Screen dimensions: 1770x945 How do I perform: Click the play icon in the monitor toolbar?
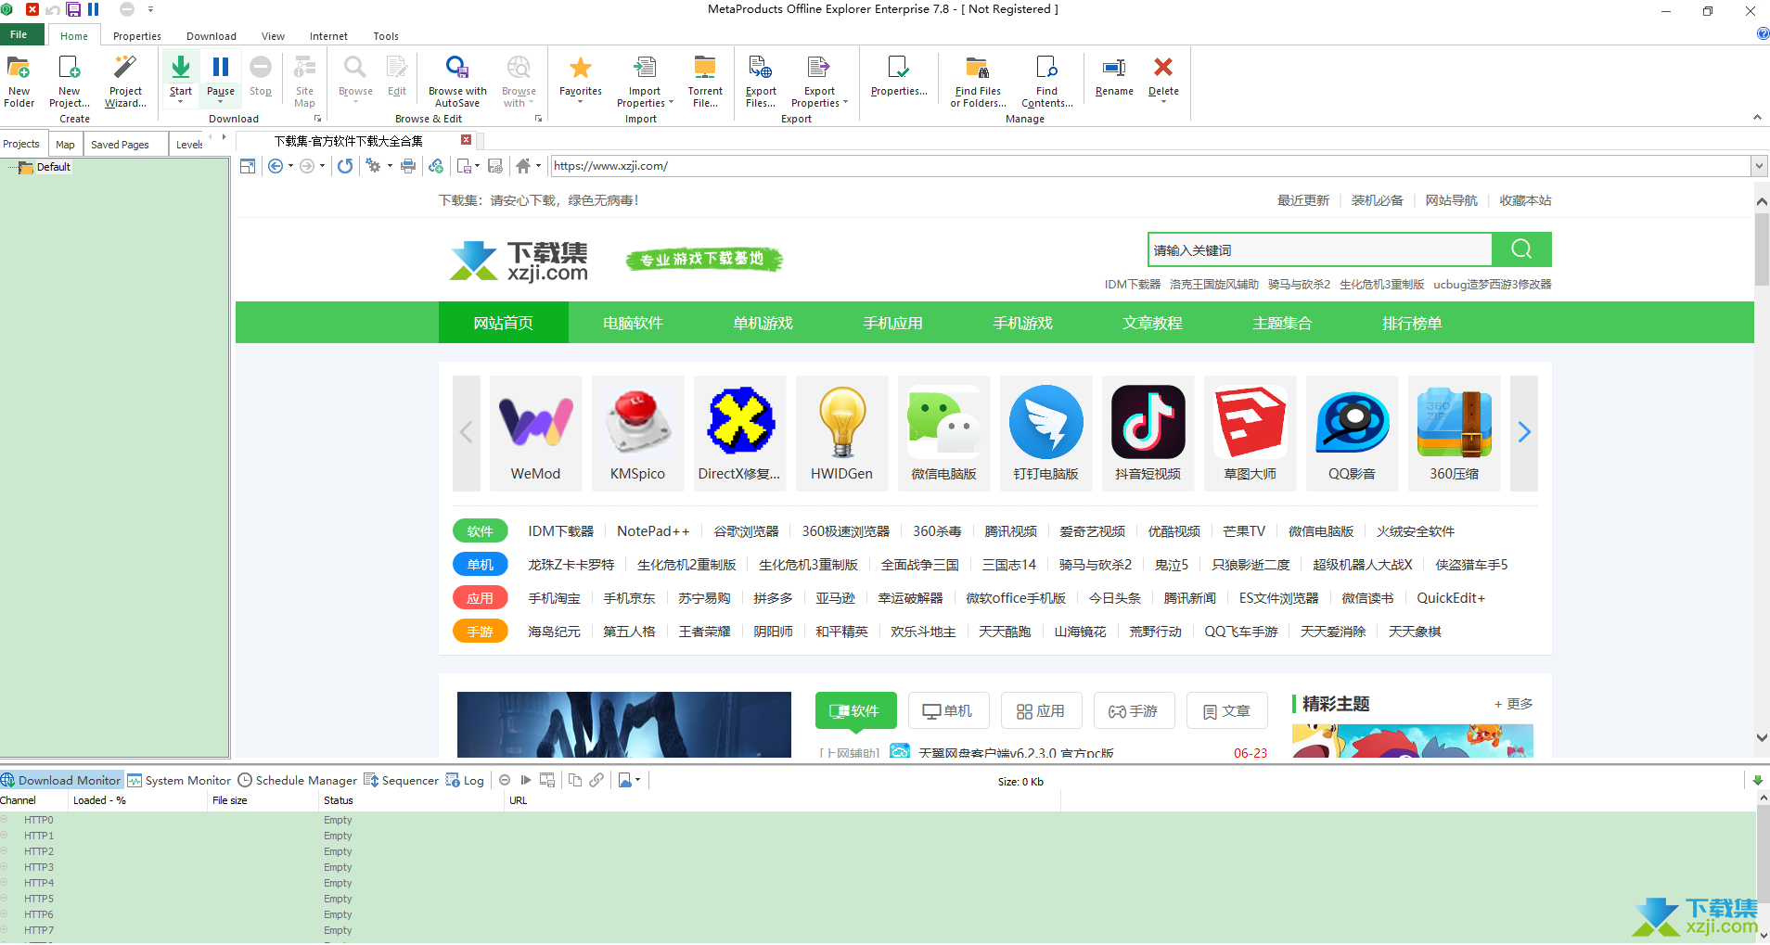[x=526, y=780]
